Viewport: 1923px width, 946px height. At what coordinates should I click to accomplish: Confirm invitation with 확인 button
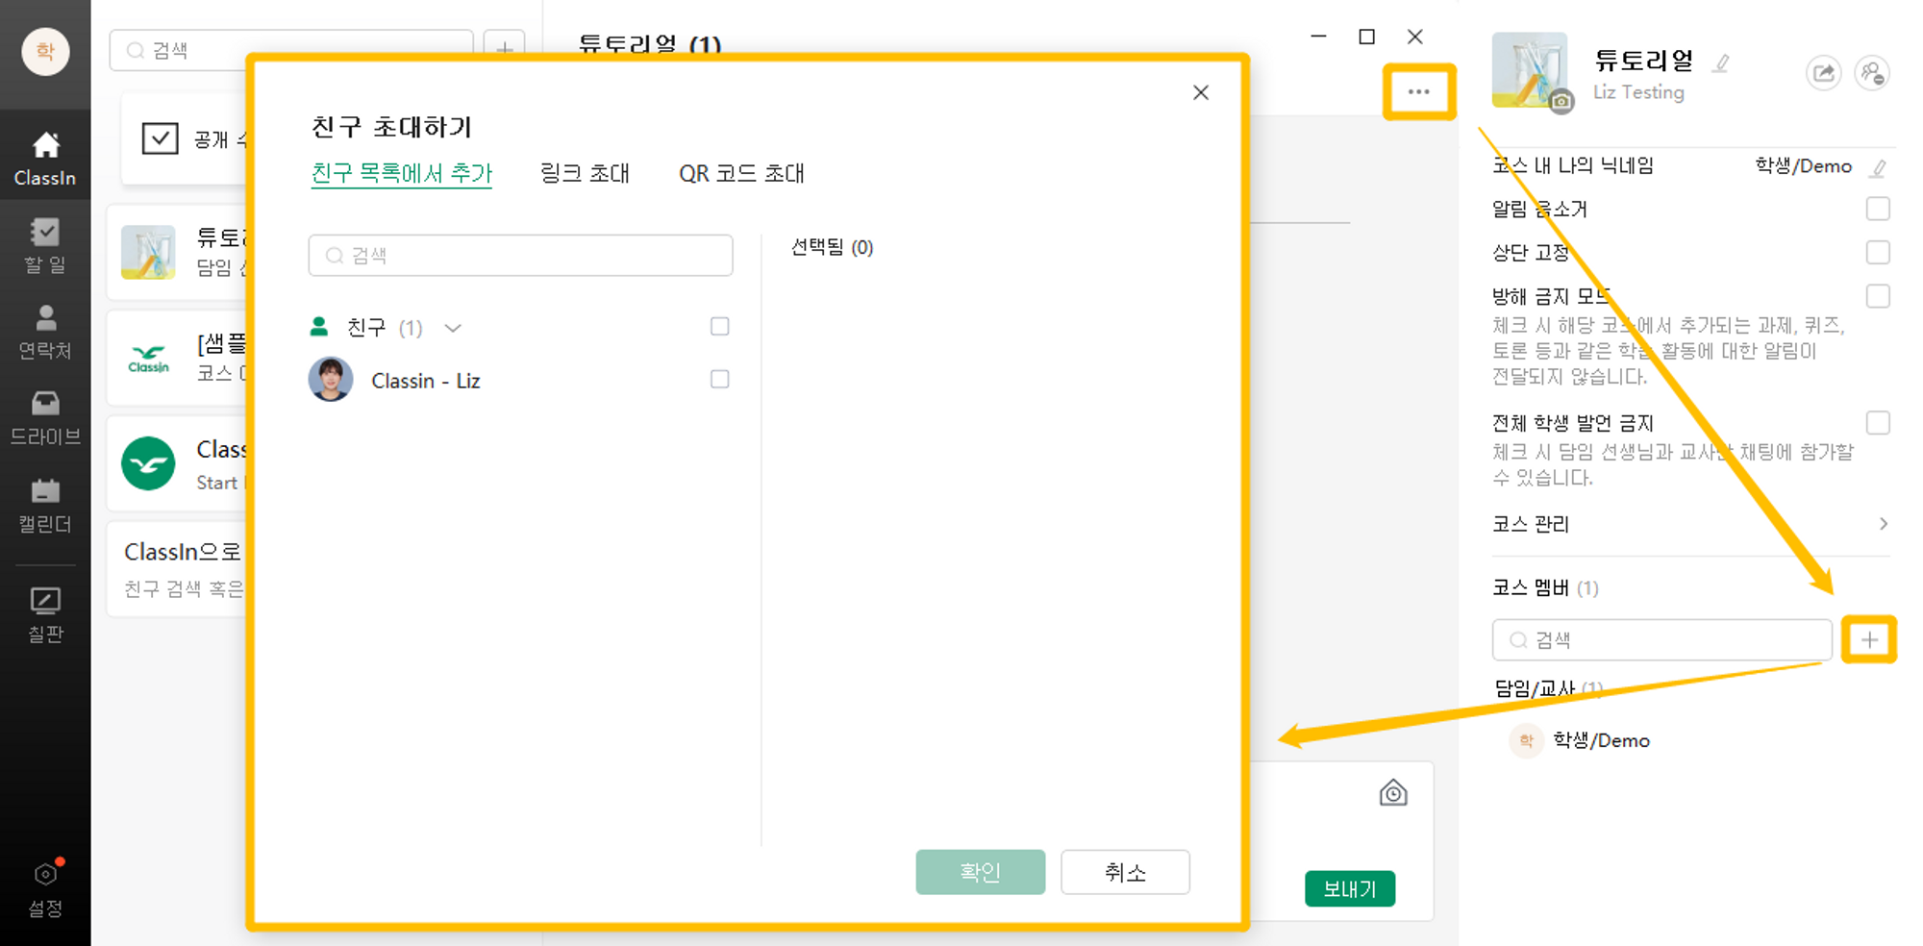tap(980, 872)
